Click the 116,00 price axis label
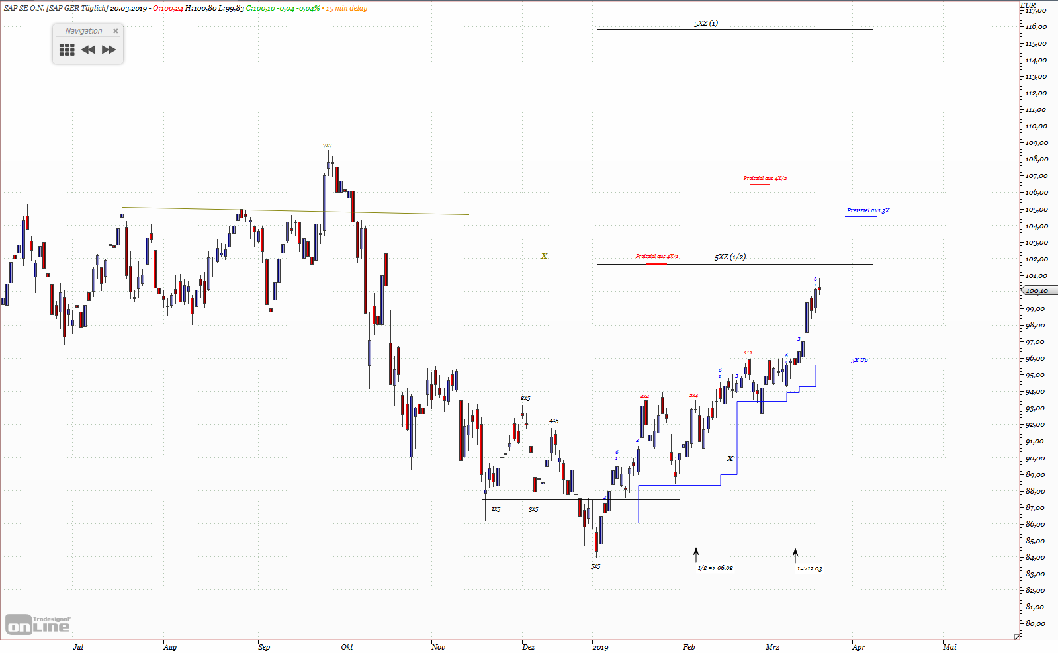The width and height of the screenshot is (1058, 653). (1036, 26)
